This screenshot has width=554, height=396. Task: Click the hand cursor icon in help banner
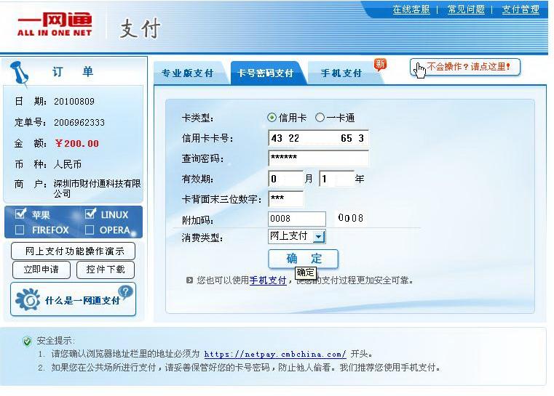(420, 69)
